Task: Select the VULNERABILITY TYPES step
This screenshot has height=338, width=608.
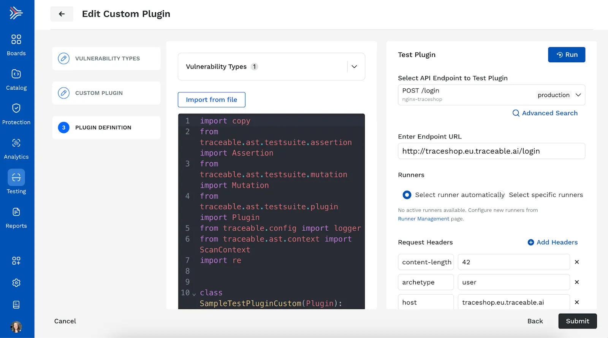Action: [x=106, y=59]
